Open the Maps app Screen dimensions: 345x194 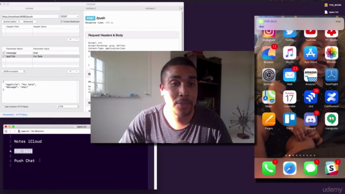click(x=268, y=97)
